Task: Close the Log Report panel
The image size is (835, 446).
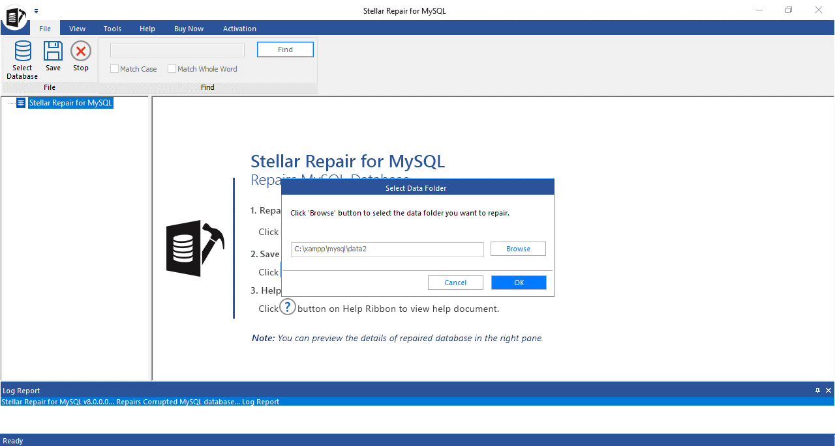Action: click(x=828, y=390)
